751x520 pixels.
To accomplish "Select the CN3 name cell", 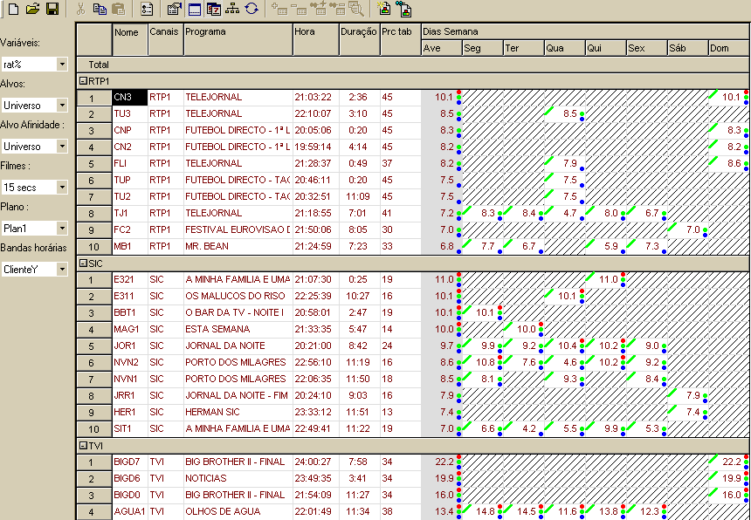I will pos(130,98).
